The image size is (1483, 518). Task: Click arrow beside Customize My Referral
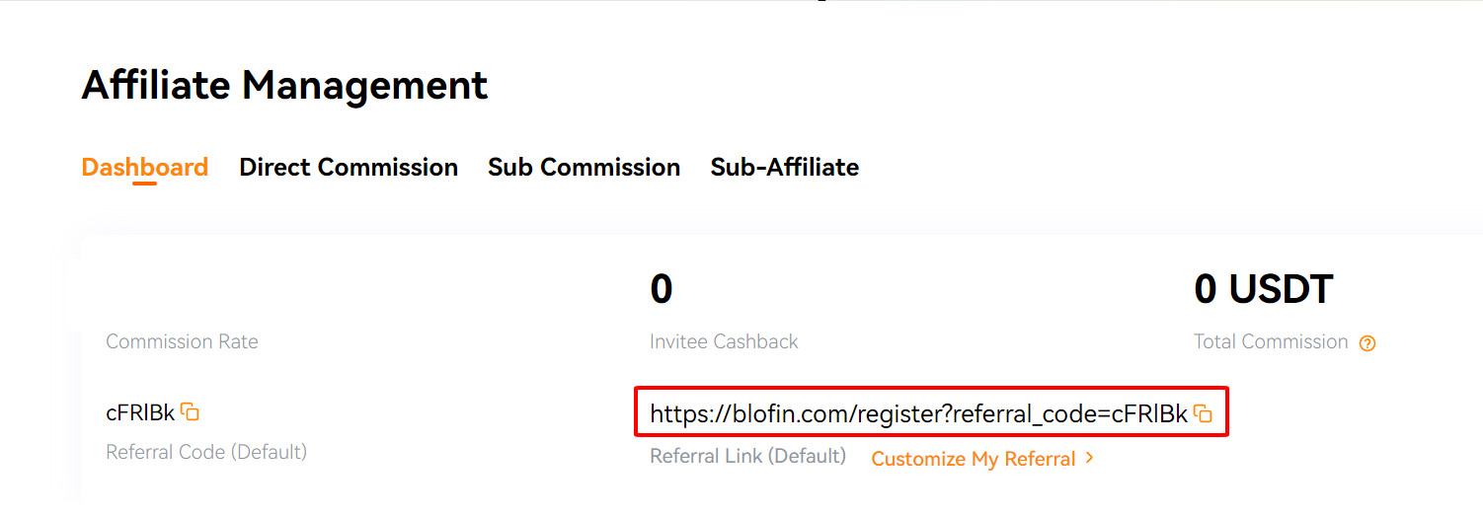click(1089, 458)
